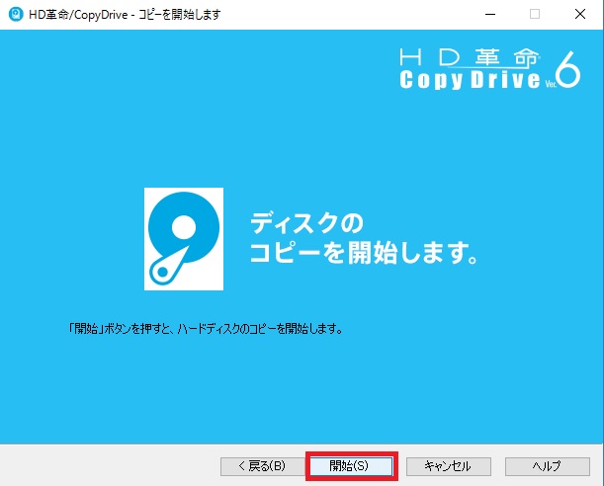
Task: Click the window title HD革命/CopyDrive - コピーを開始します
Action: 125,15
